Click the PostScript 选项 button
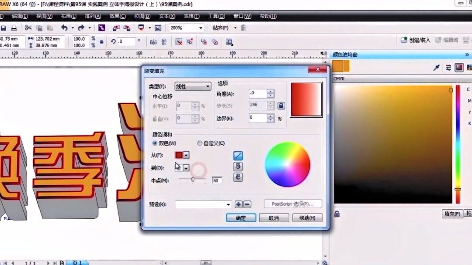 point(292,204)
